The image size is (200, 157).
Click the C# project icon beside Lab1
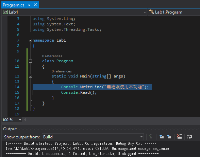[x=5, y=12]
